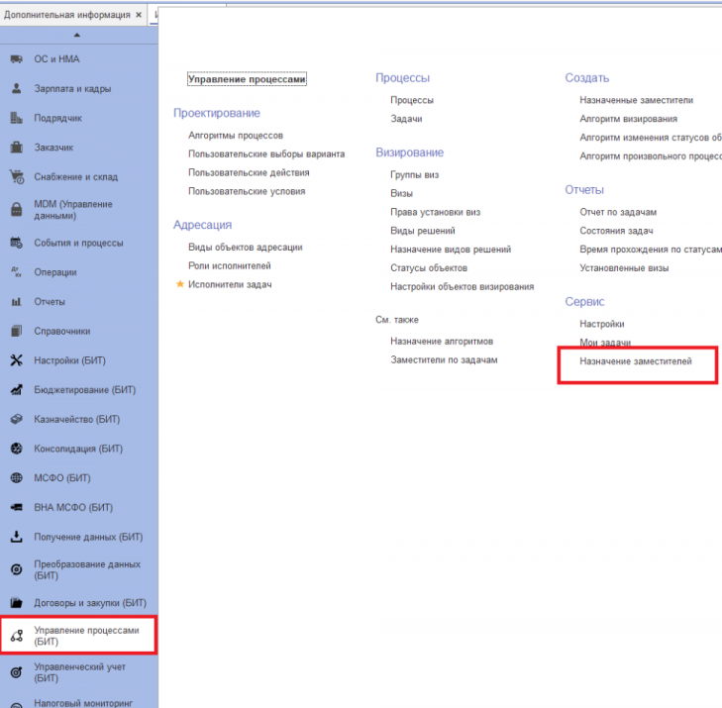Click Заместители по задачам link
Screen dimensions: 722x708
[x=444, y=360]
